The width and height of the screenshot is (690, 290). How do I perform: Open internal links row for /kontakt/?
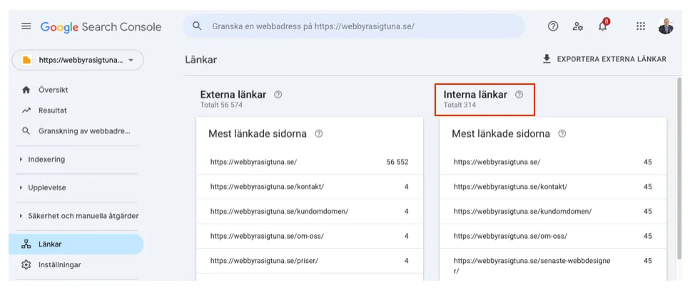(553, 187)
